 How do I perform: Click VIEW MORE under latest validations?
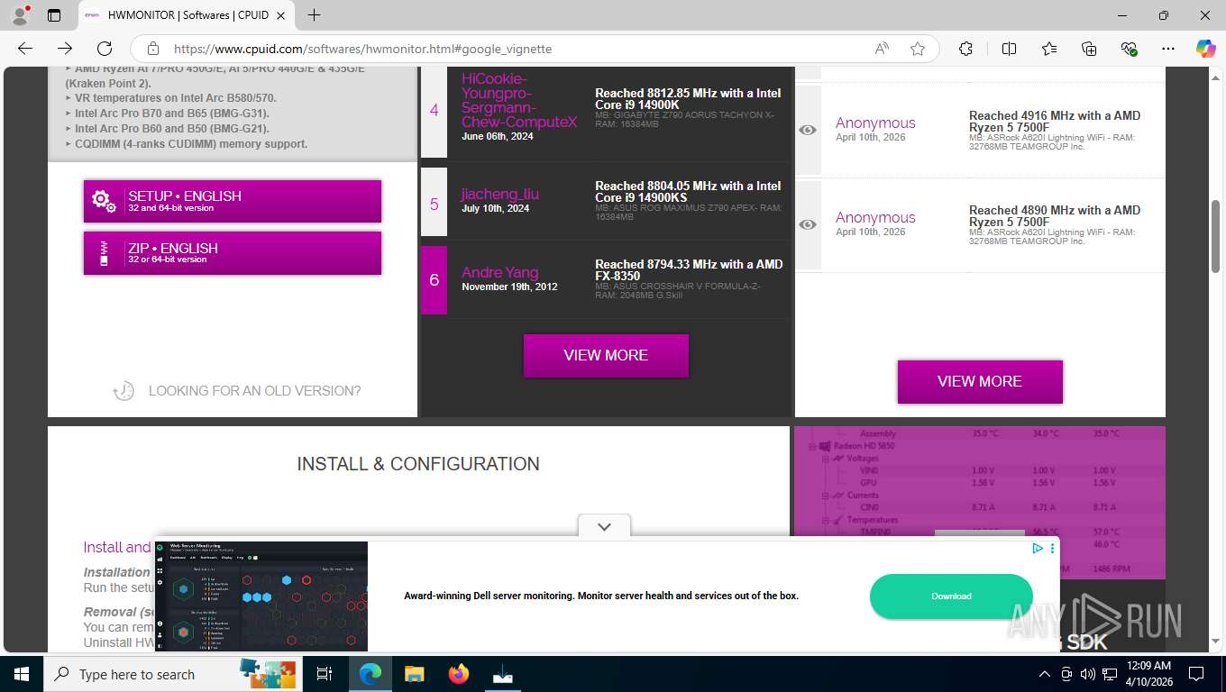tap(980, 381)
